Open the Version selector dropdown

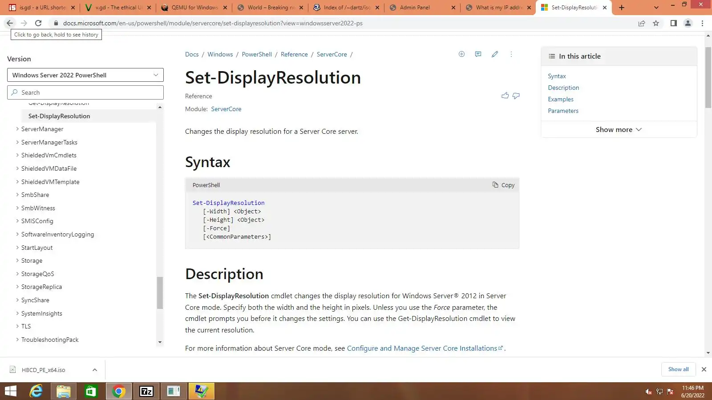point(85,75)
